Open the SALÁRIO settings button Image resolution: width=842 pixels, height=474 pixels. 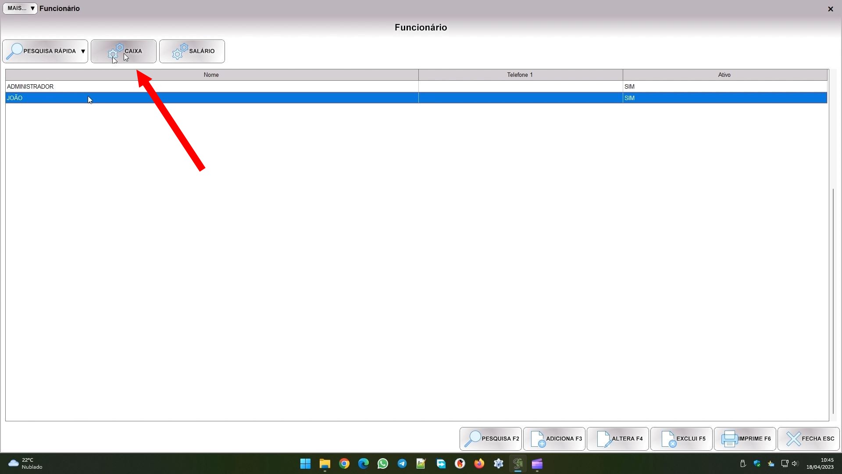click(x=192, y=51)
